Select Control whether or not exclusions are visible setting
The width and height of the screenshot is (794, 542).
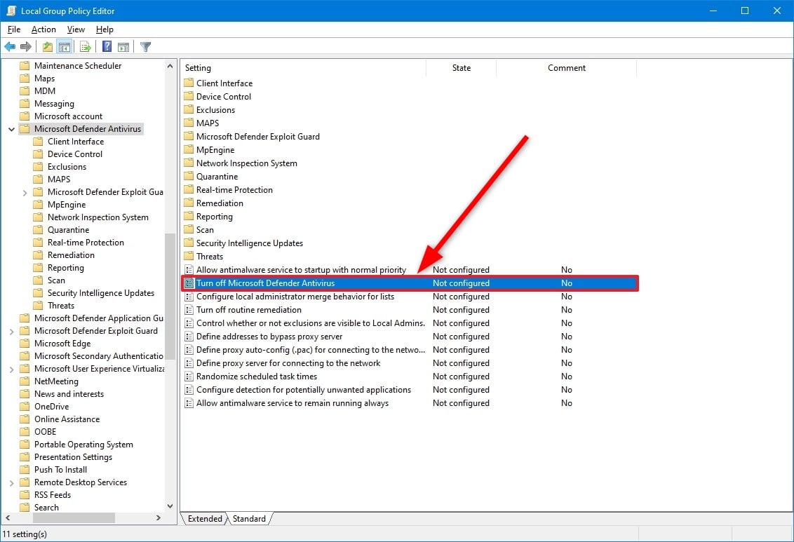(409, 323)
